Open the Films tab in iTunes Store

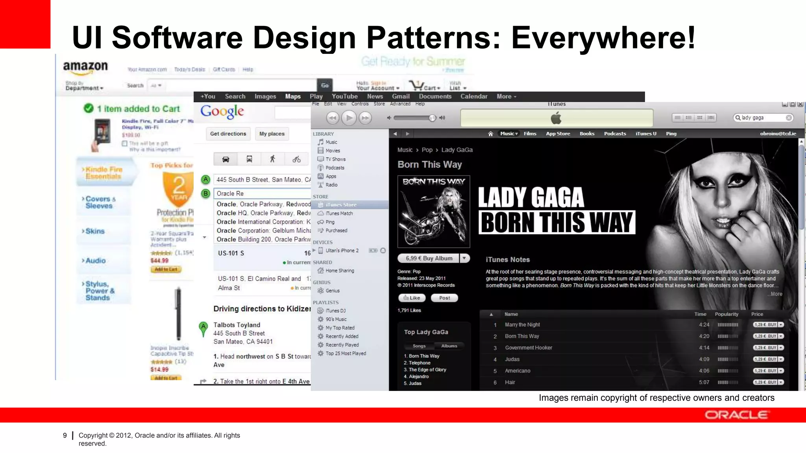(x=530, y=134)
